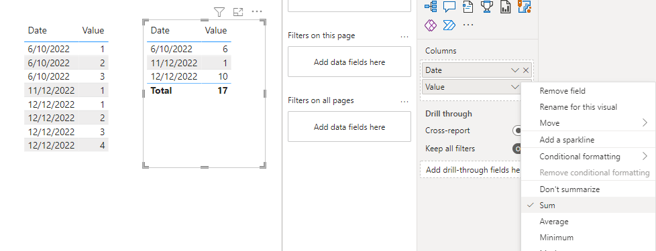
Task: Click the Columns section label
Action: click(441, 51)
